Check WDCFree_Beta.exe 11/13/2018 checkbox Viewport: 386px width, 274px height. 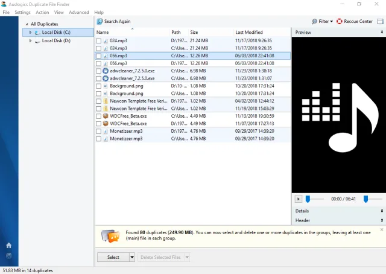(98, 116)
